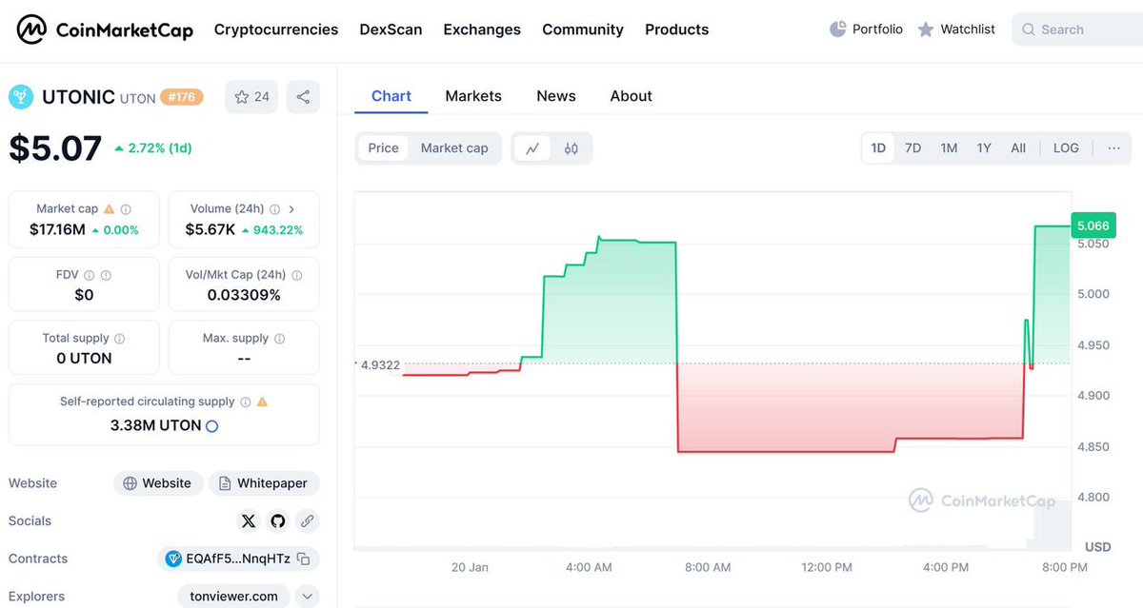Switch to the Markets tab
Viewport: 1143px width, 608px height.
tap(473, 96)
